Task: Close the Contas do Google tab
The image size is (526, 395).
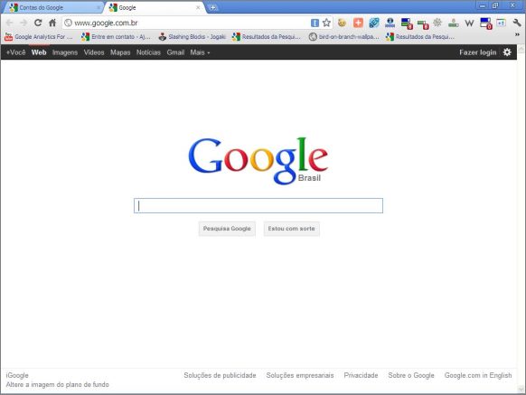Action: 99,7
